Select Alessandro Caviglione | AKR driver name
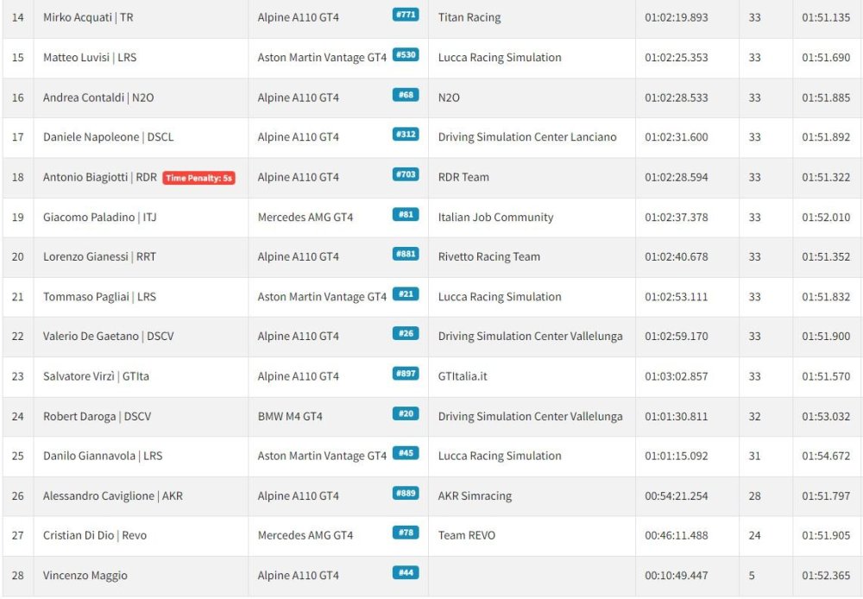This screenshot has height=599, width=863. [113, 496]
